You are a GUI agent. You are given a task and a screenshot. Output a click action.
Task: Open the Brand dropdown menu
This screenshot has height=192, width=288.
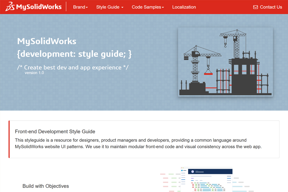pos(80,7)
